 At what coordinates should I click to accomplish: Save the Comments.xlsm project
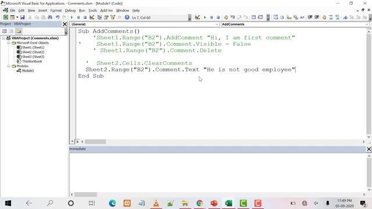click(22, 17)
